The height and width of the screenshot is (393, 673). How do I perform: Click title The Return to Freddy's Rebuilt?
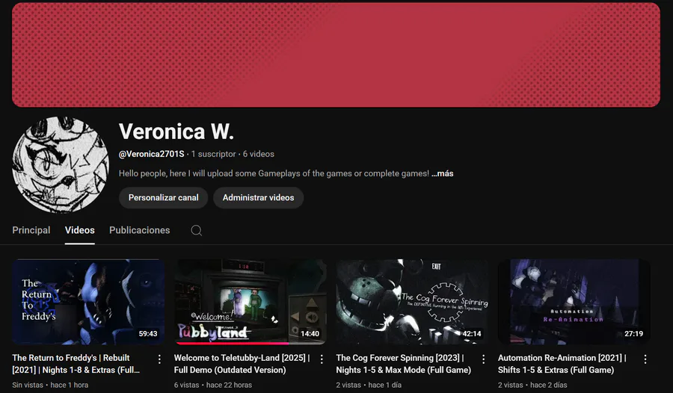point(76,364)
